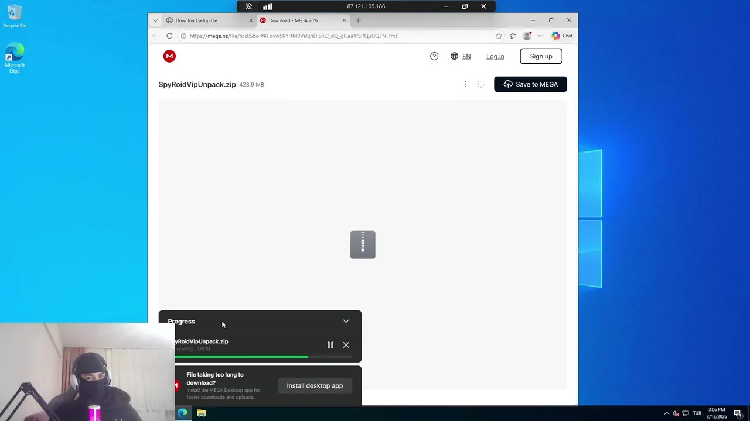
Task: Pause the SpyRoidVipUnpack.zip download
Action: 330,345
